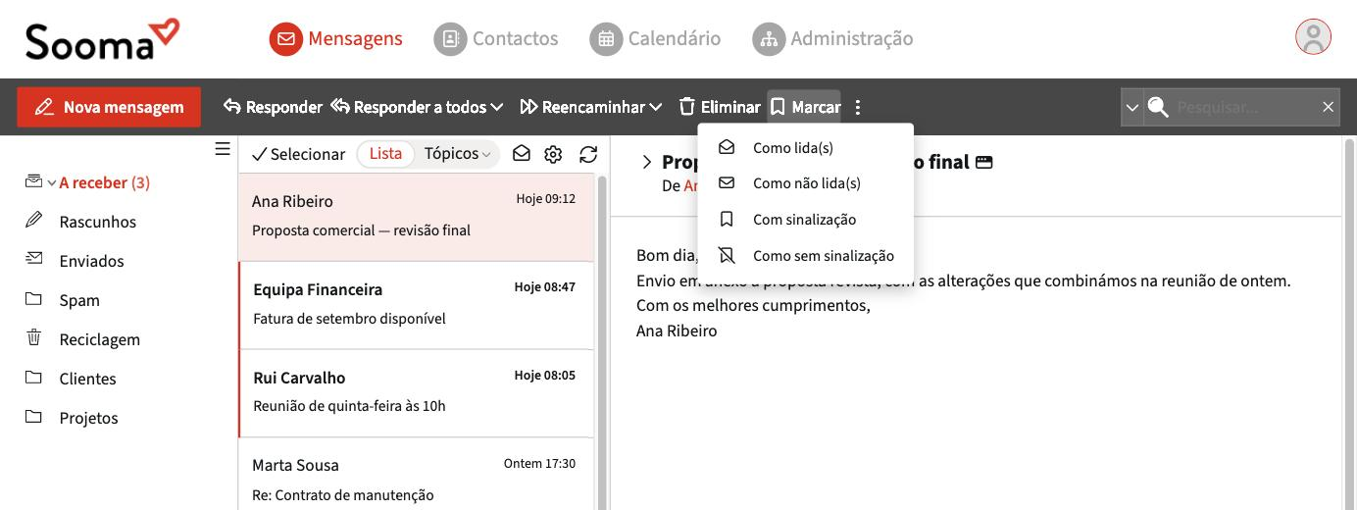
Task: Open the message list settings gear
Action: click(553, 154)
